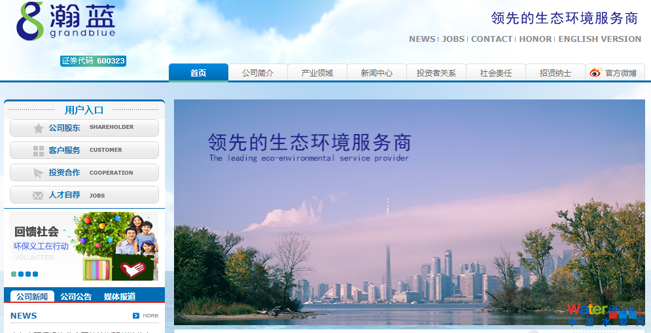Click the grid icon beside 客户服务

pyautogui.click(x=39, y=150)
